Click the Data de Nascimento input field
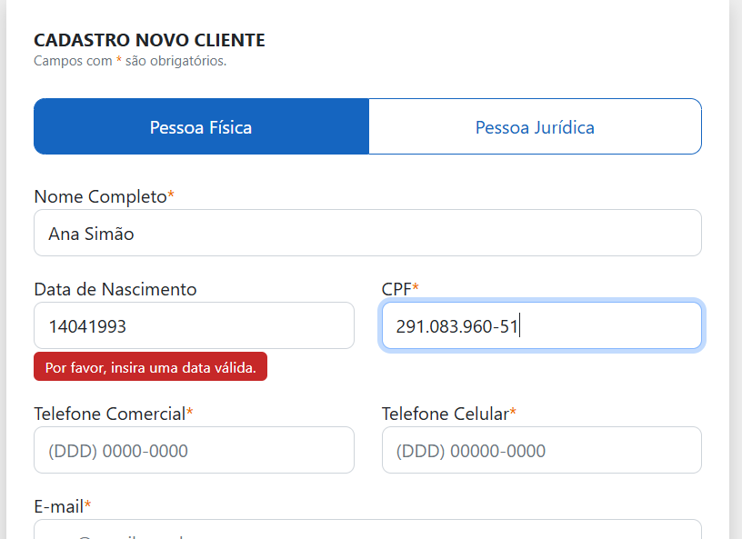 194,325
